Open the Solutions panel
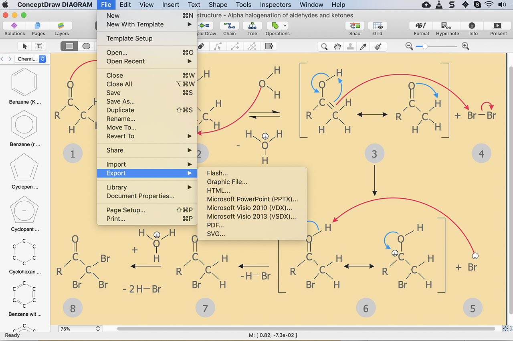Viewport: 513px width, 341px height. click(x=14, y=26)
